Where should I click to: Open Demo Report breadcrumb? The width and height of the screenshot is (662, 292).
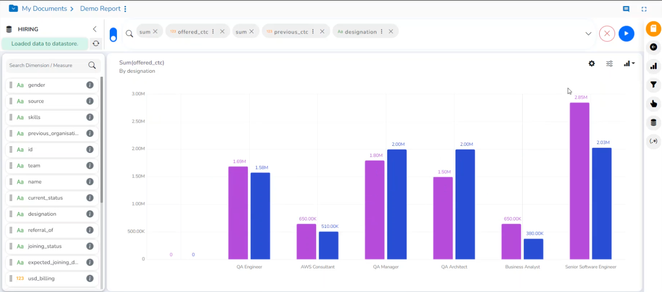[100, 9]
